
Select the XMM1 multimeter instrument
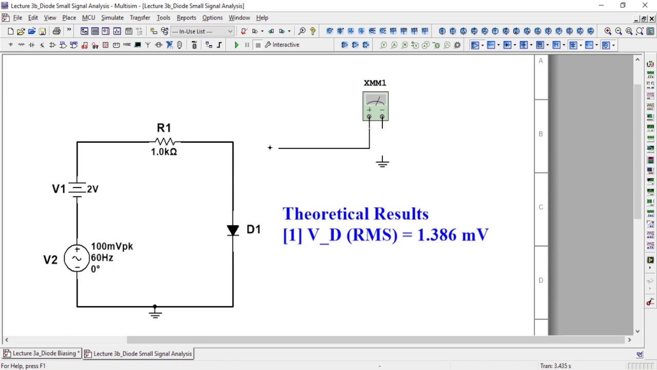tap(375, 106)
